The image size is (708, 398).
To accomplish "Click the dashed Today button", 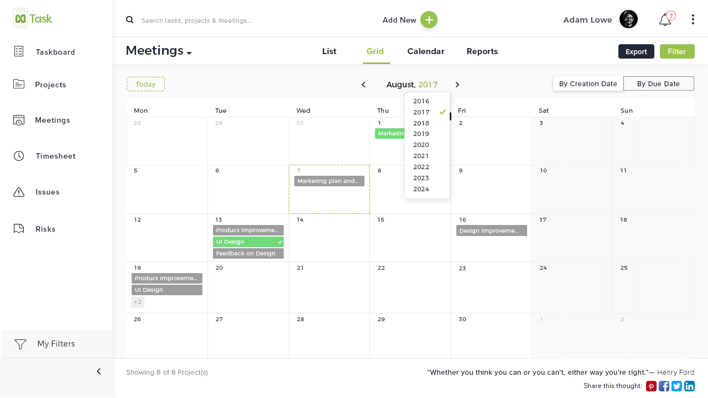I will point(145,84).
